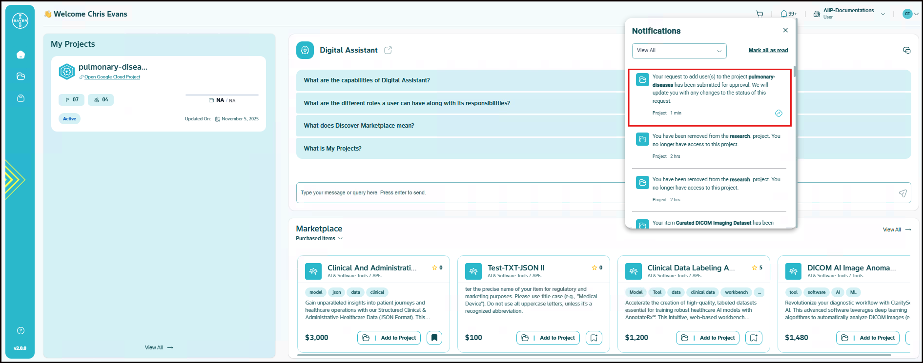Screen dimensions: 923x363
Task: Click the help question mark icon
Action: [x=21, y=331]
